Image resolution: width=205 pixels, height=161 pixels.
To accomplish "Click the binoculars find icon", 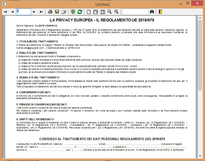I will tap(152, 12).
